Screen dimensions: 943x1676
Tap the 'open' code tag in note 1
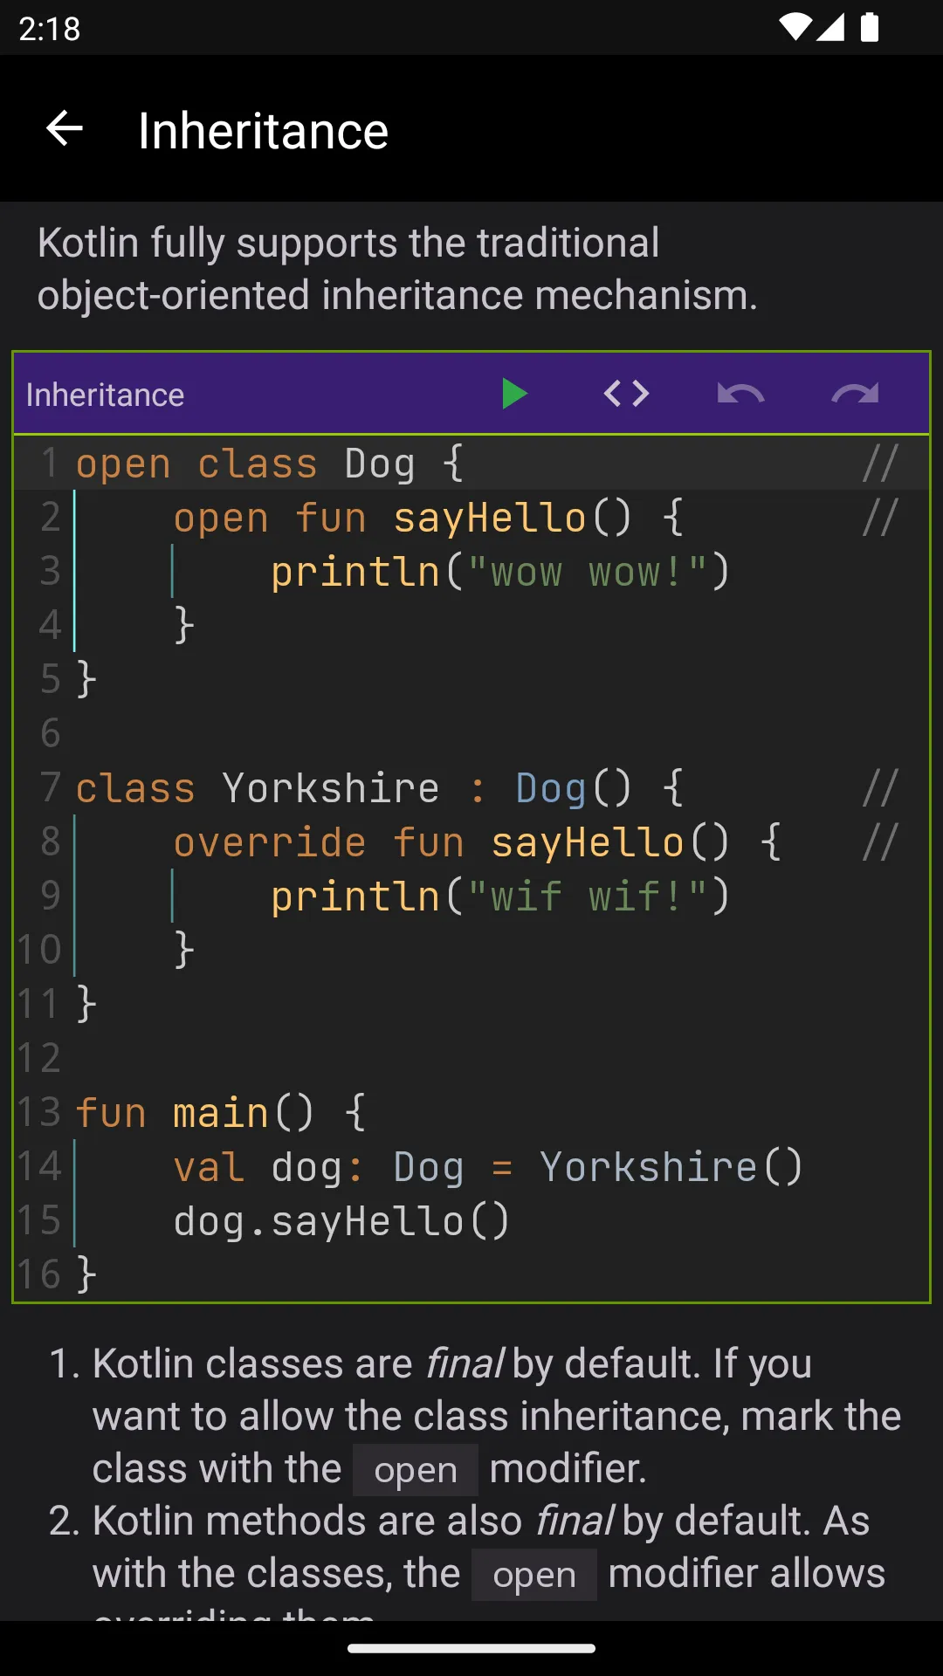[416, 1471]
